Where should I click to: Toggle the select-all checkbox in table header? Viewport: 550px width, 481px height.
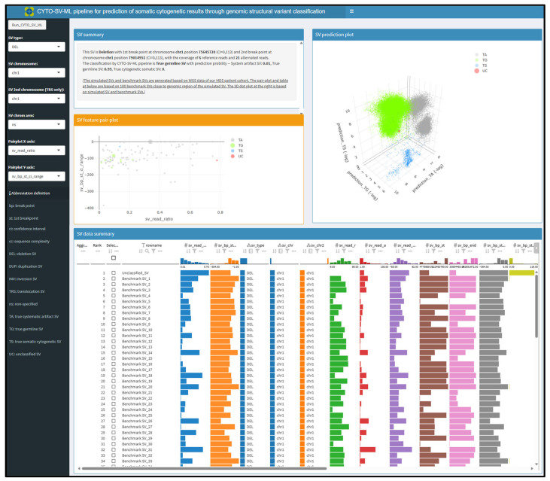click(114, 258)
